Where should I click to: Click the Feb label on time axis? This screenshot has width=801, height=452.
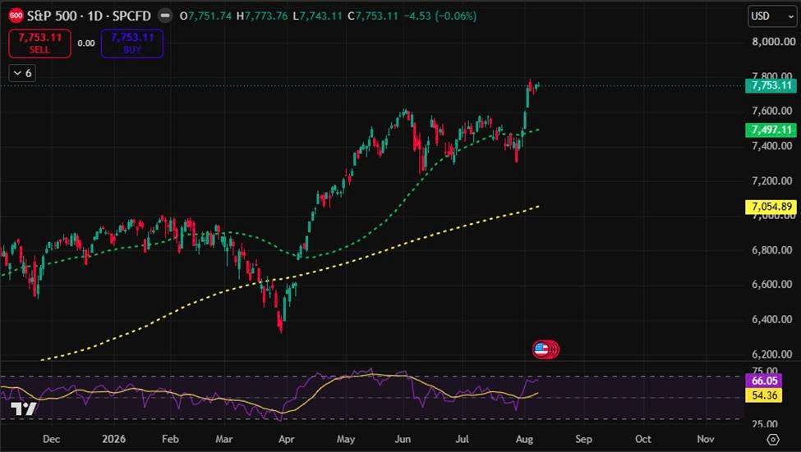[170, 439]
